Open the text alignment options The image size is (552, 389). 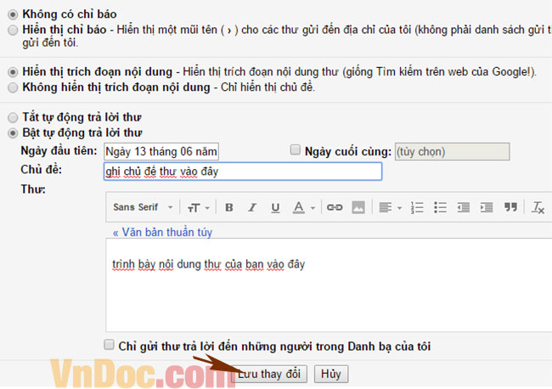point(390,207)
